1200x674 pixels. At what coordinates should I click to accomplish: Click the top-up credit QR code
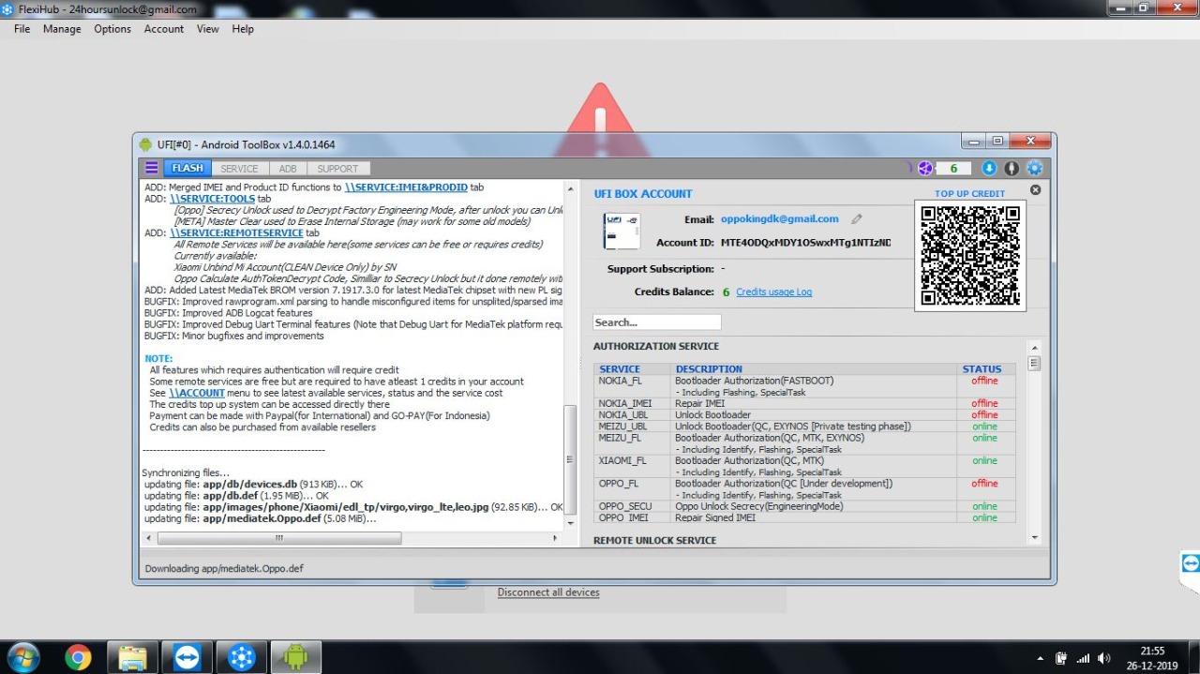(970, 256)
